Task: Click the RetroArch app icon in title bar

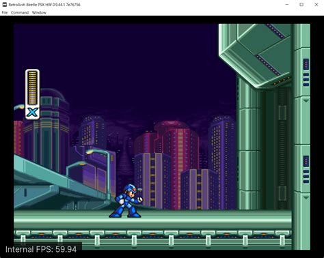Action: click(5, 5)
